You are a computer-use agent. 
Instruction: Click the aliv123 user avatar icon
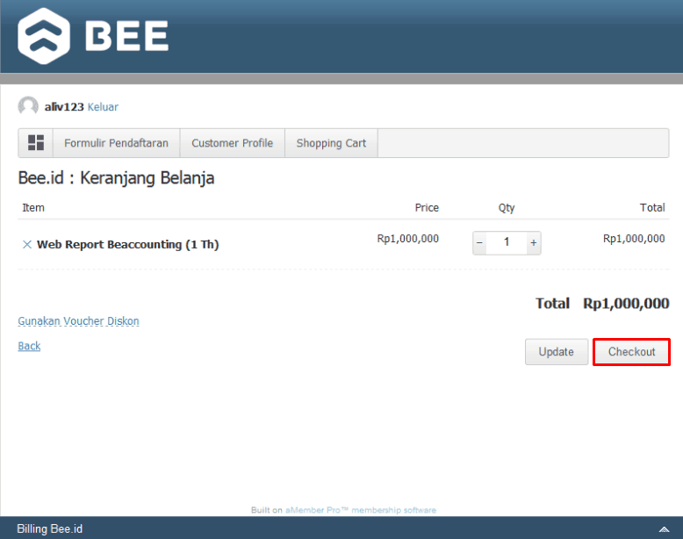[x=28, y=106]
